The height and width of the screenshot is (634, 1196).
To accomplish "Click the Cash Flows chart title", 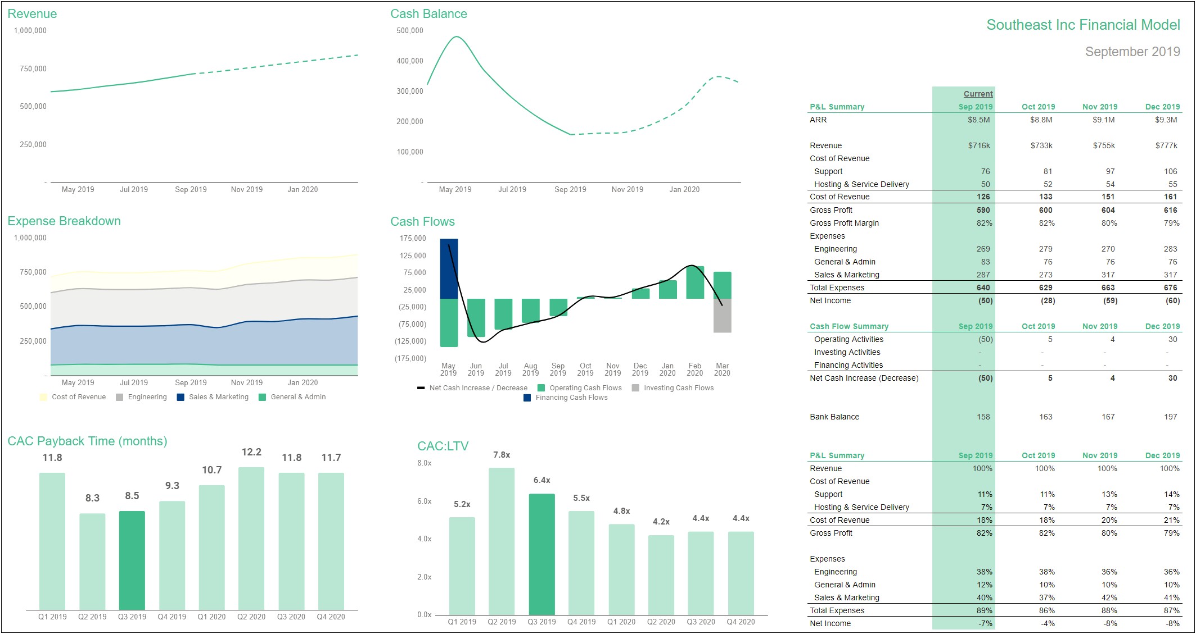I will pos(422,222).
